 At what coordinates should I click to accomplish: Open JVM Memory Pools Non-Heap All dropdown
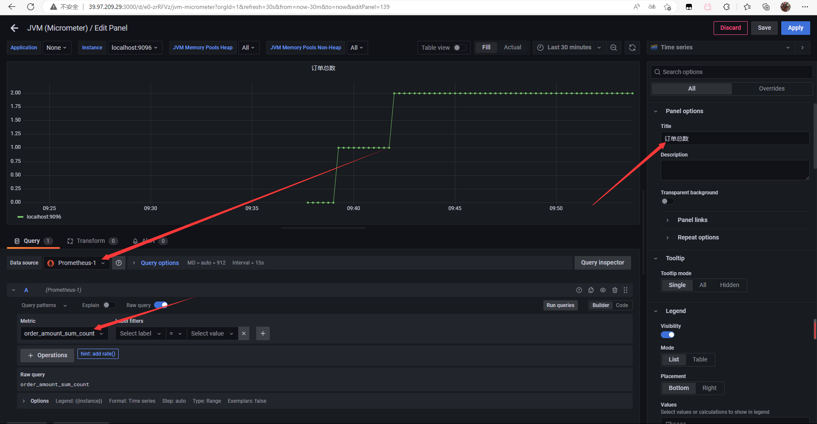(x=357, y=48)
